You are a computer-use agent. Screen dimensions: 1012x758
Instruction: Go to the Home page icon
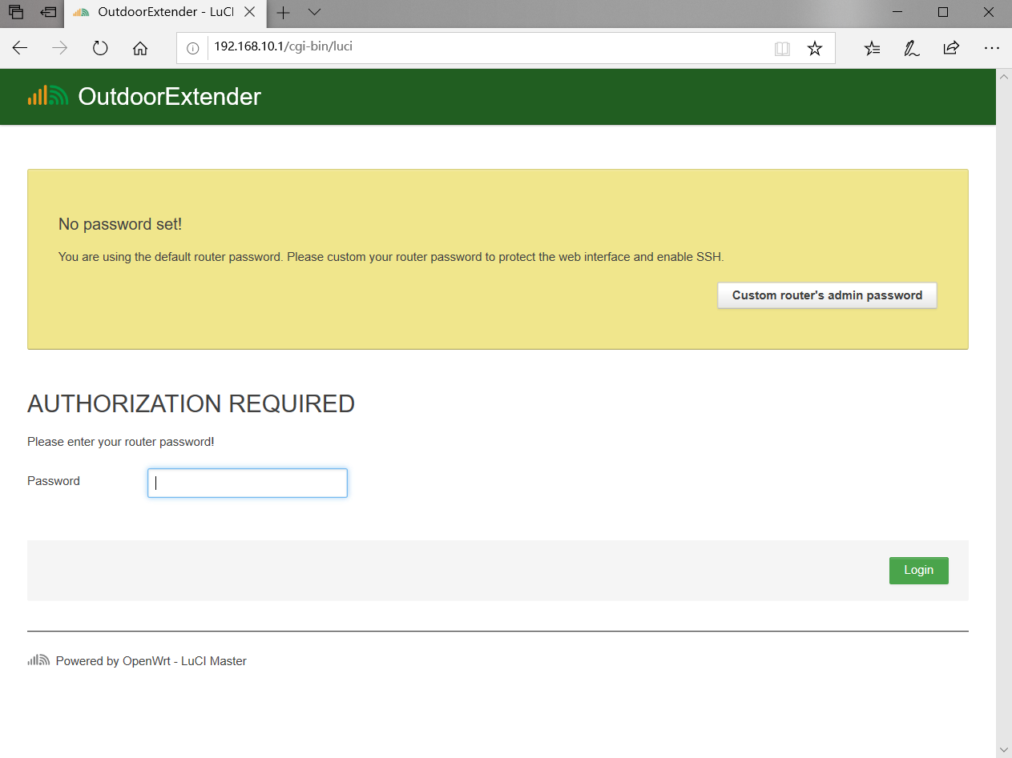tap(140, 48)
